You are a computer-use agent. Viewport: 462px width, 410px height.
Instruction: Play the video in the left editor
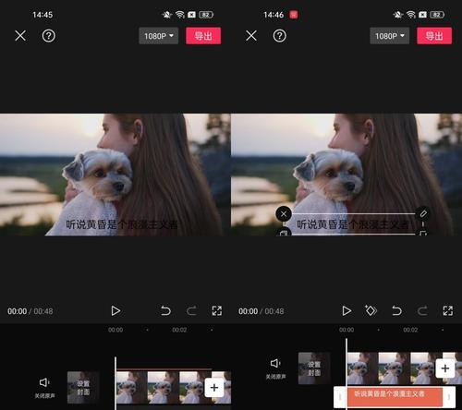pos(115,311)
